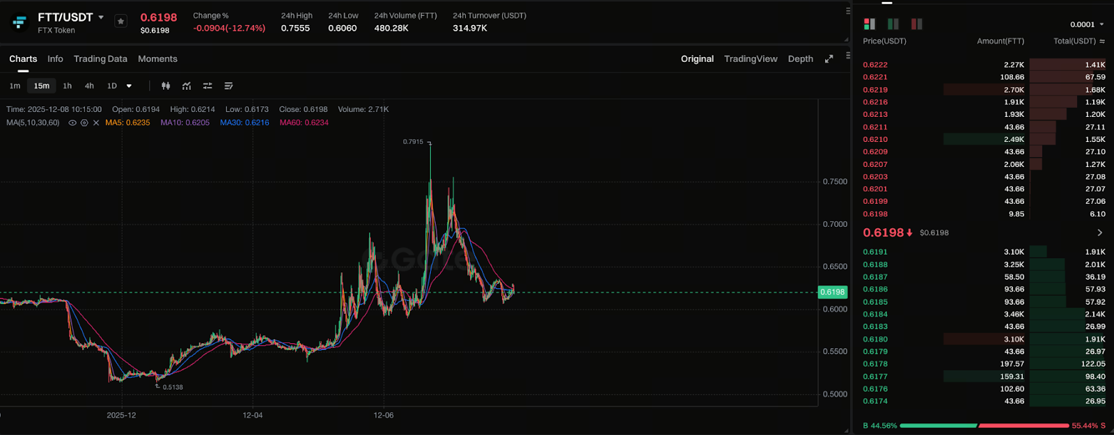The height and width of the screenshot is (435, 1114).
Task: Switch to the Info tab
Action: click(x=55, y=59)
